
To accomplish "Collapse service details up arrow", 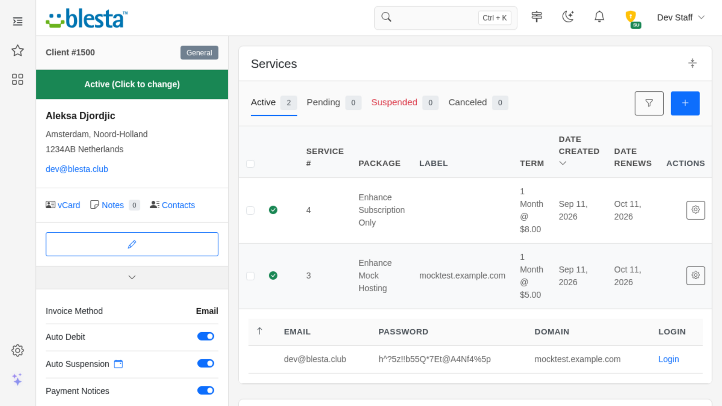I will 259,331.
